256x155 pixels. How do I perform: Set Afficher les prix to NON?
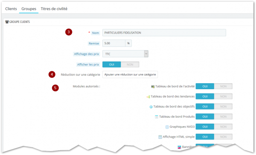click(130, 65)
